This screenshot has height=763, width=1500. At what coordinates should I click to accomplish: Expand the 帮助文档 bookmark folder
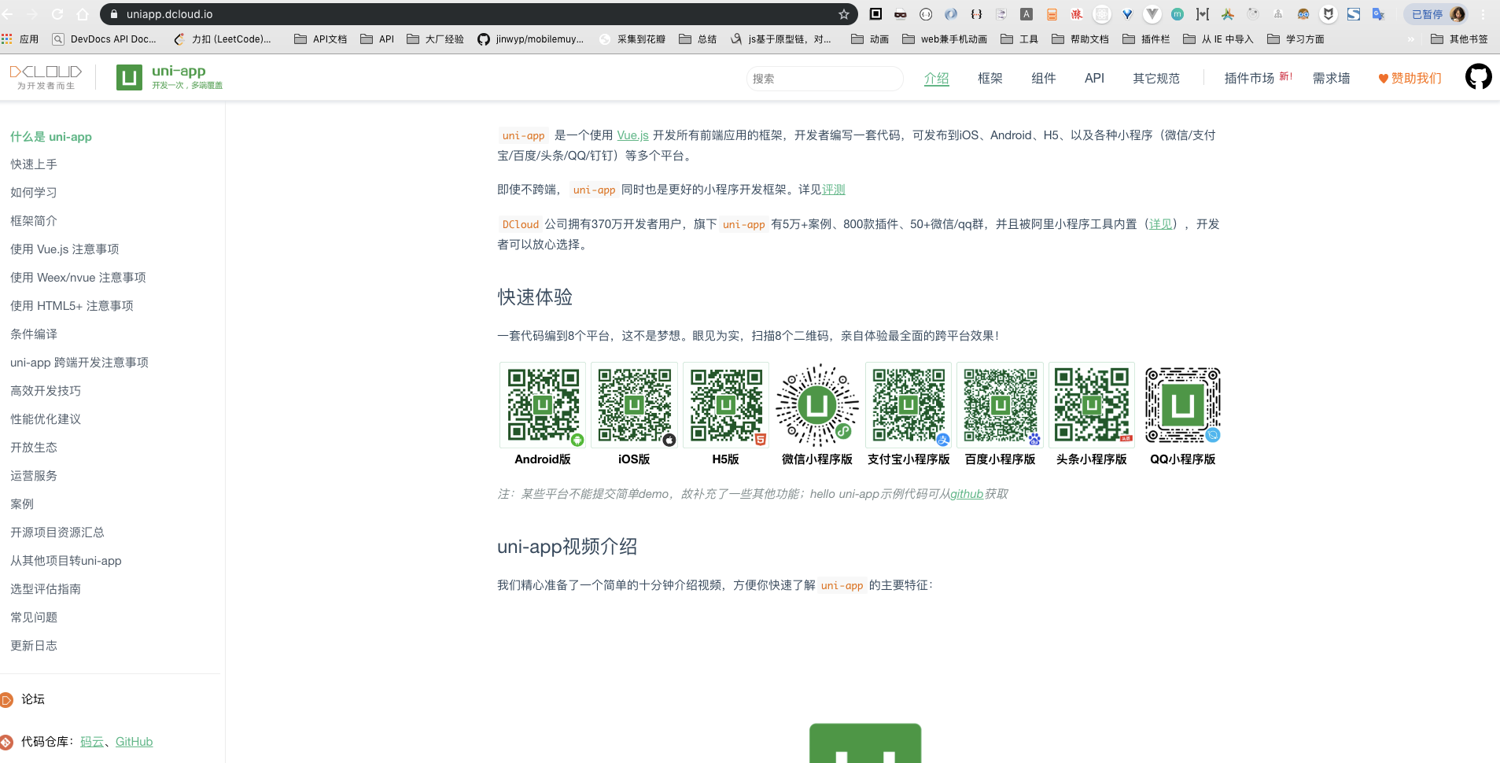(x=1080, y=39)
